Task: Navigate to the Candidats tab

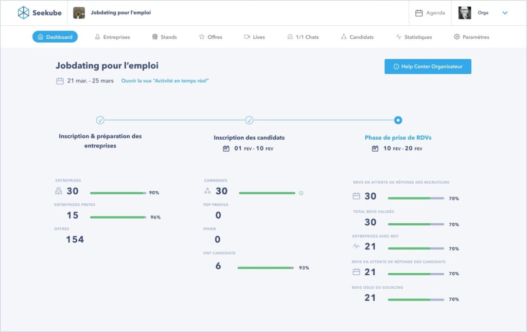Action: click(x=357, y=37)
